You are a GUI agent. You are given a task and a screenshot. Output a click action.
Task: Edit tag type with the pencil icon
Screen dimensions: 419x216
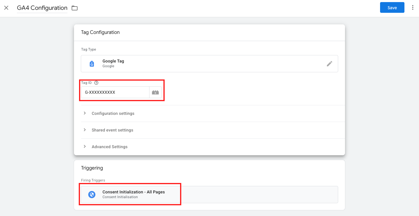(x=329, y=64)
